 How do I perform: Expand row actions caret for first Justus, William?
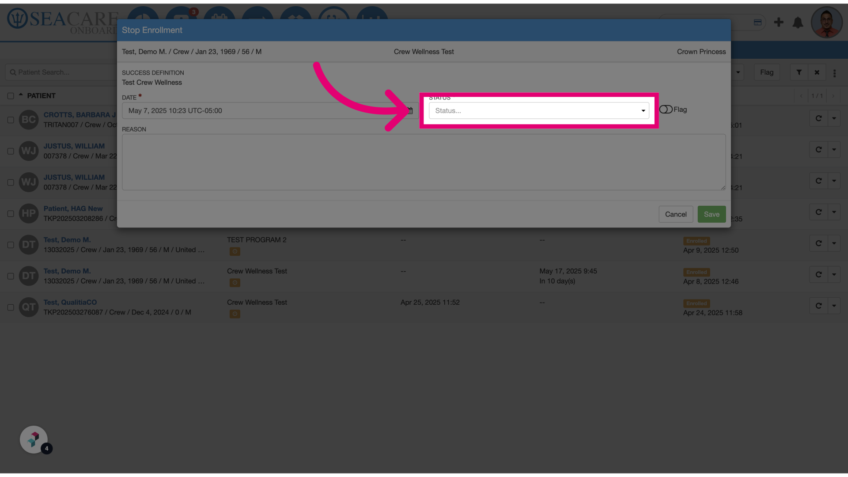click(834, 150)
